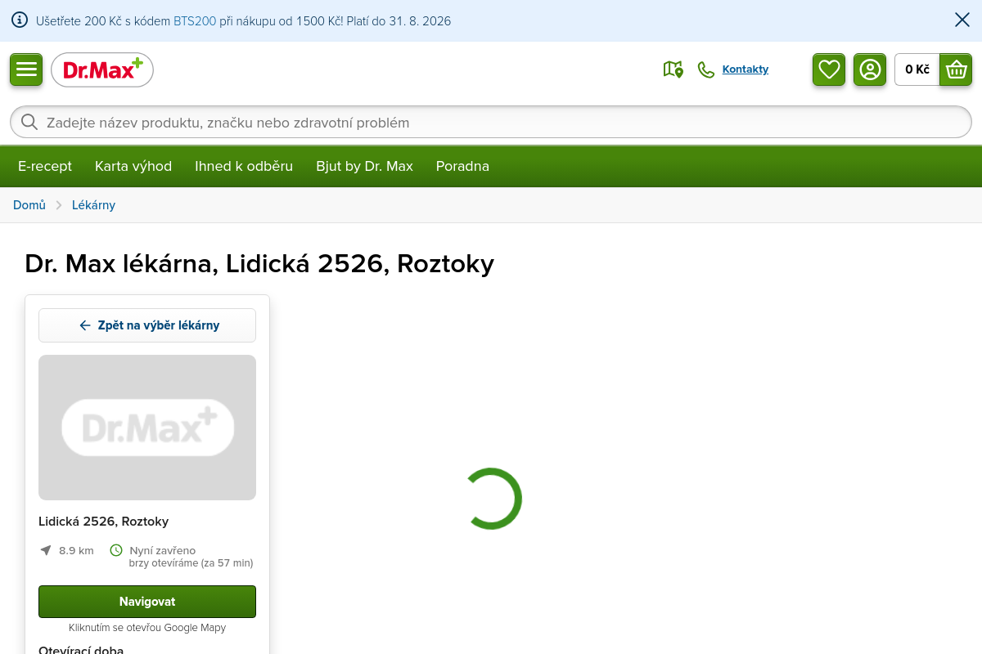Image resolution: width=982 pixels, height=654 pixels.
Task: Click the info icon in promo banner
Action: point(20,20)
